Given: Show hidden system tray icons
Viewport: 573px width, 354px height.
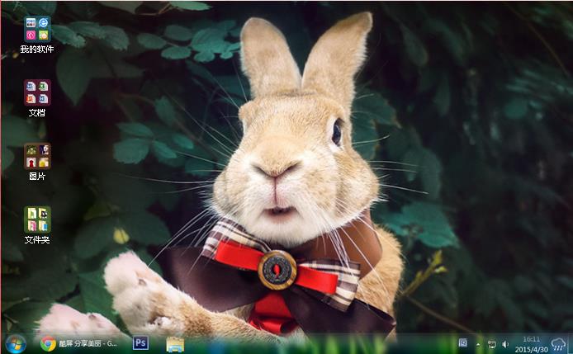Looking at the screenshot, I should point(477,344).
